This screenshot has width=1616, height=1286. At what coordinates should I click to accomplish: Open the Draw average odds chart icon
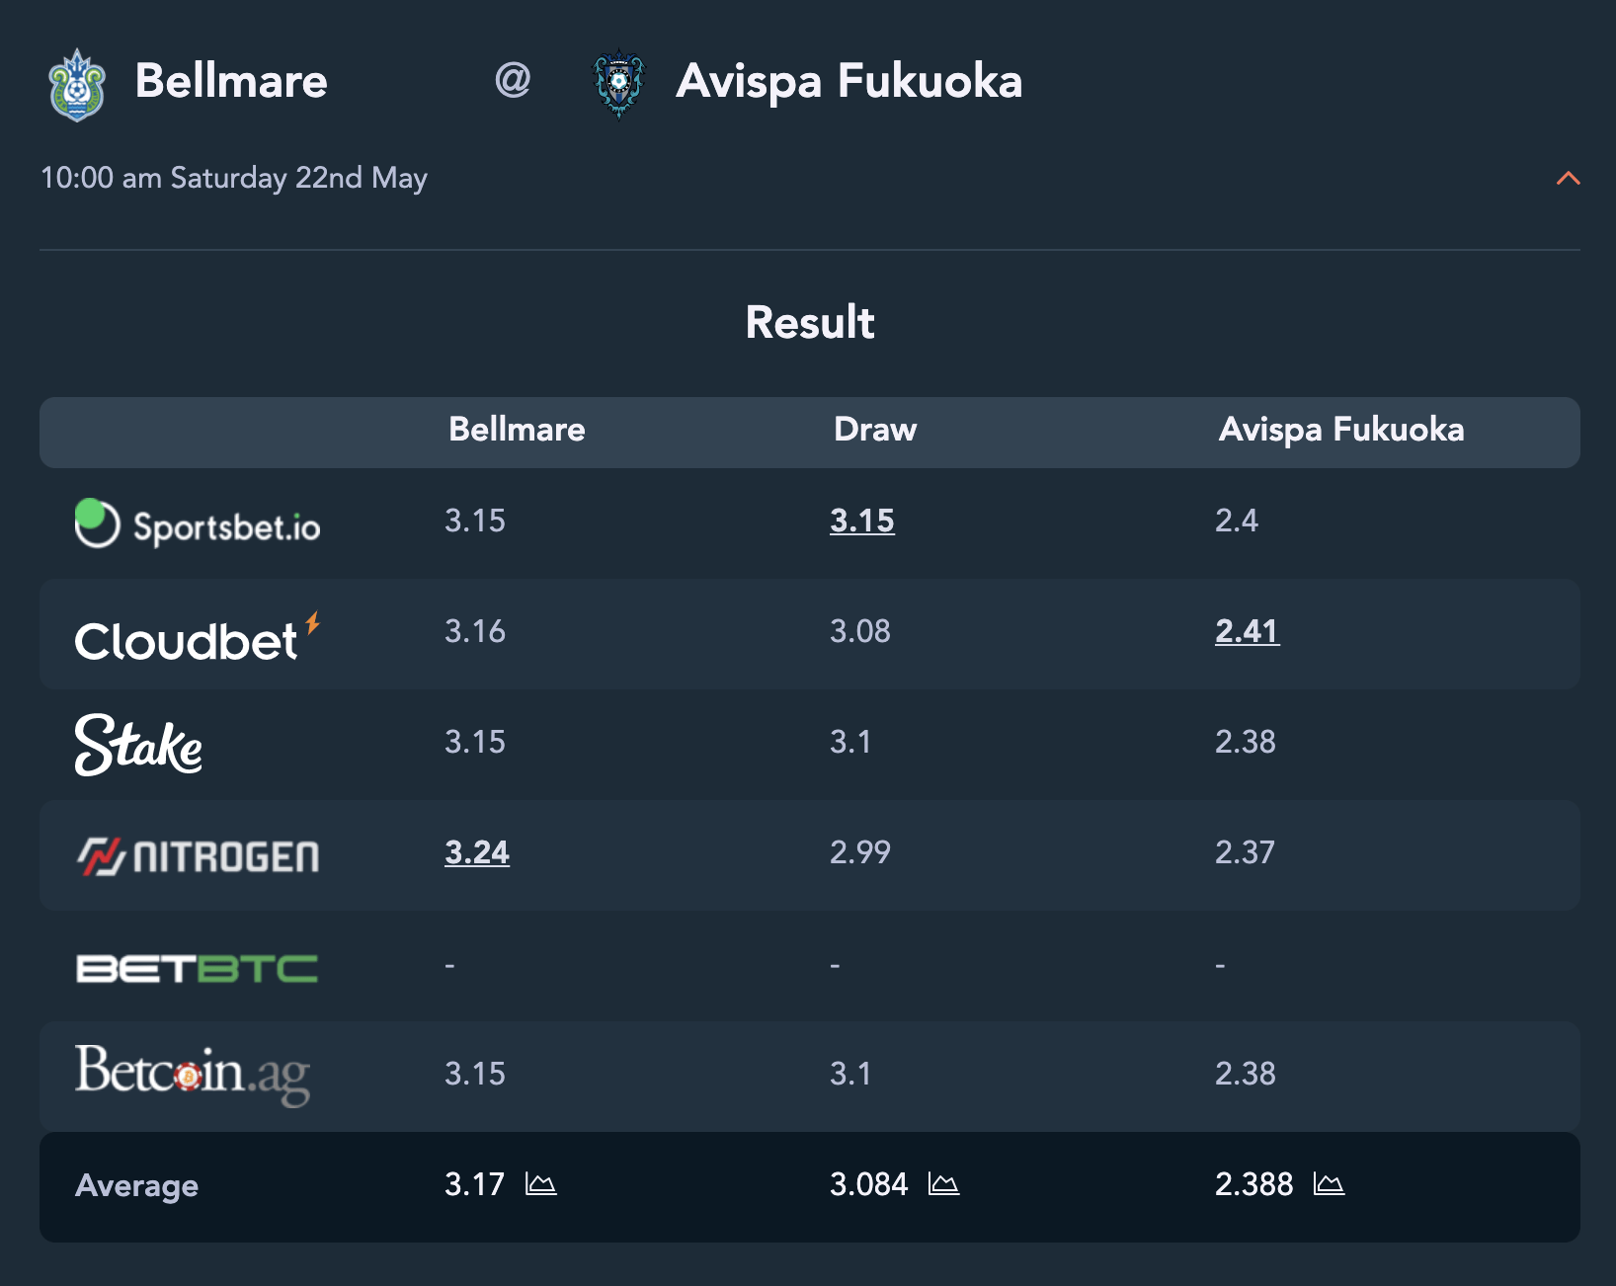(944, 1183)
